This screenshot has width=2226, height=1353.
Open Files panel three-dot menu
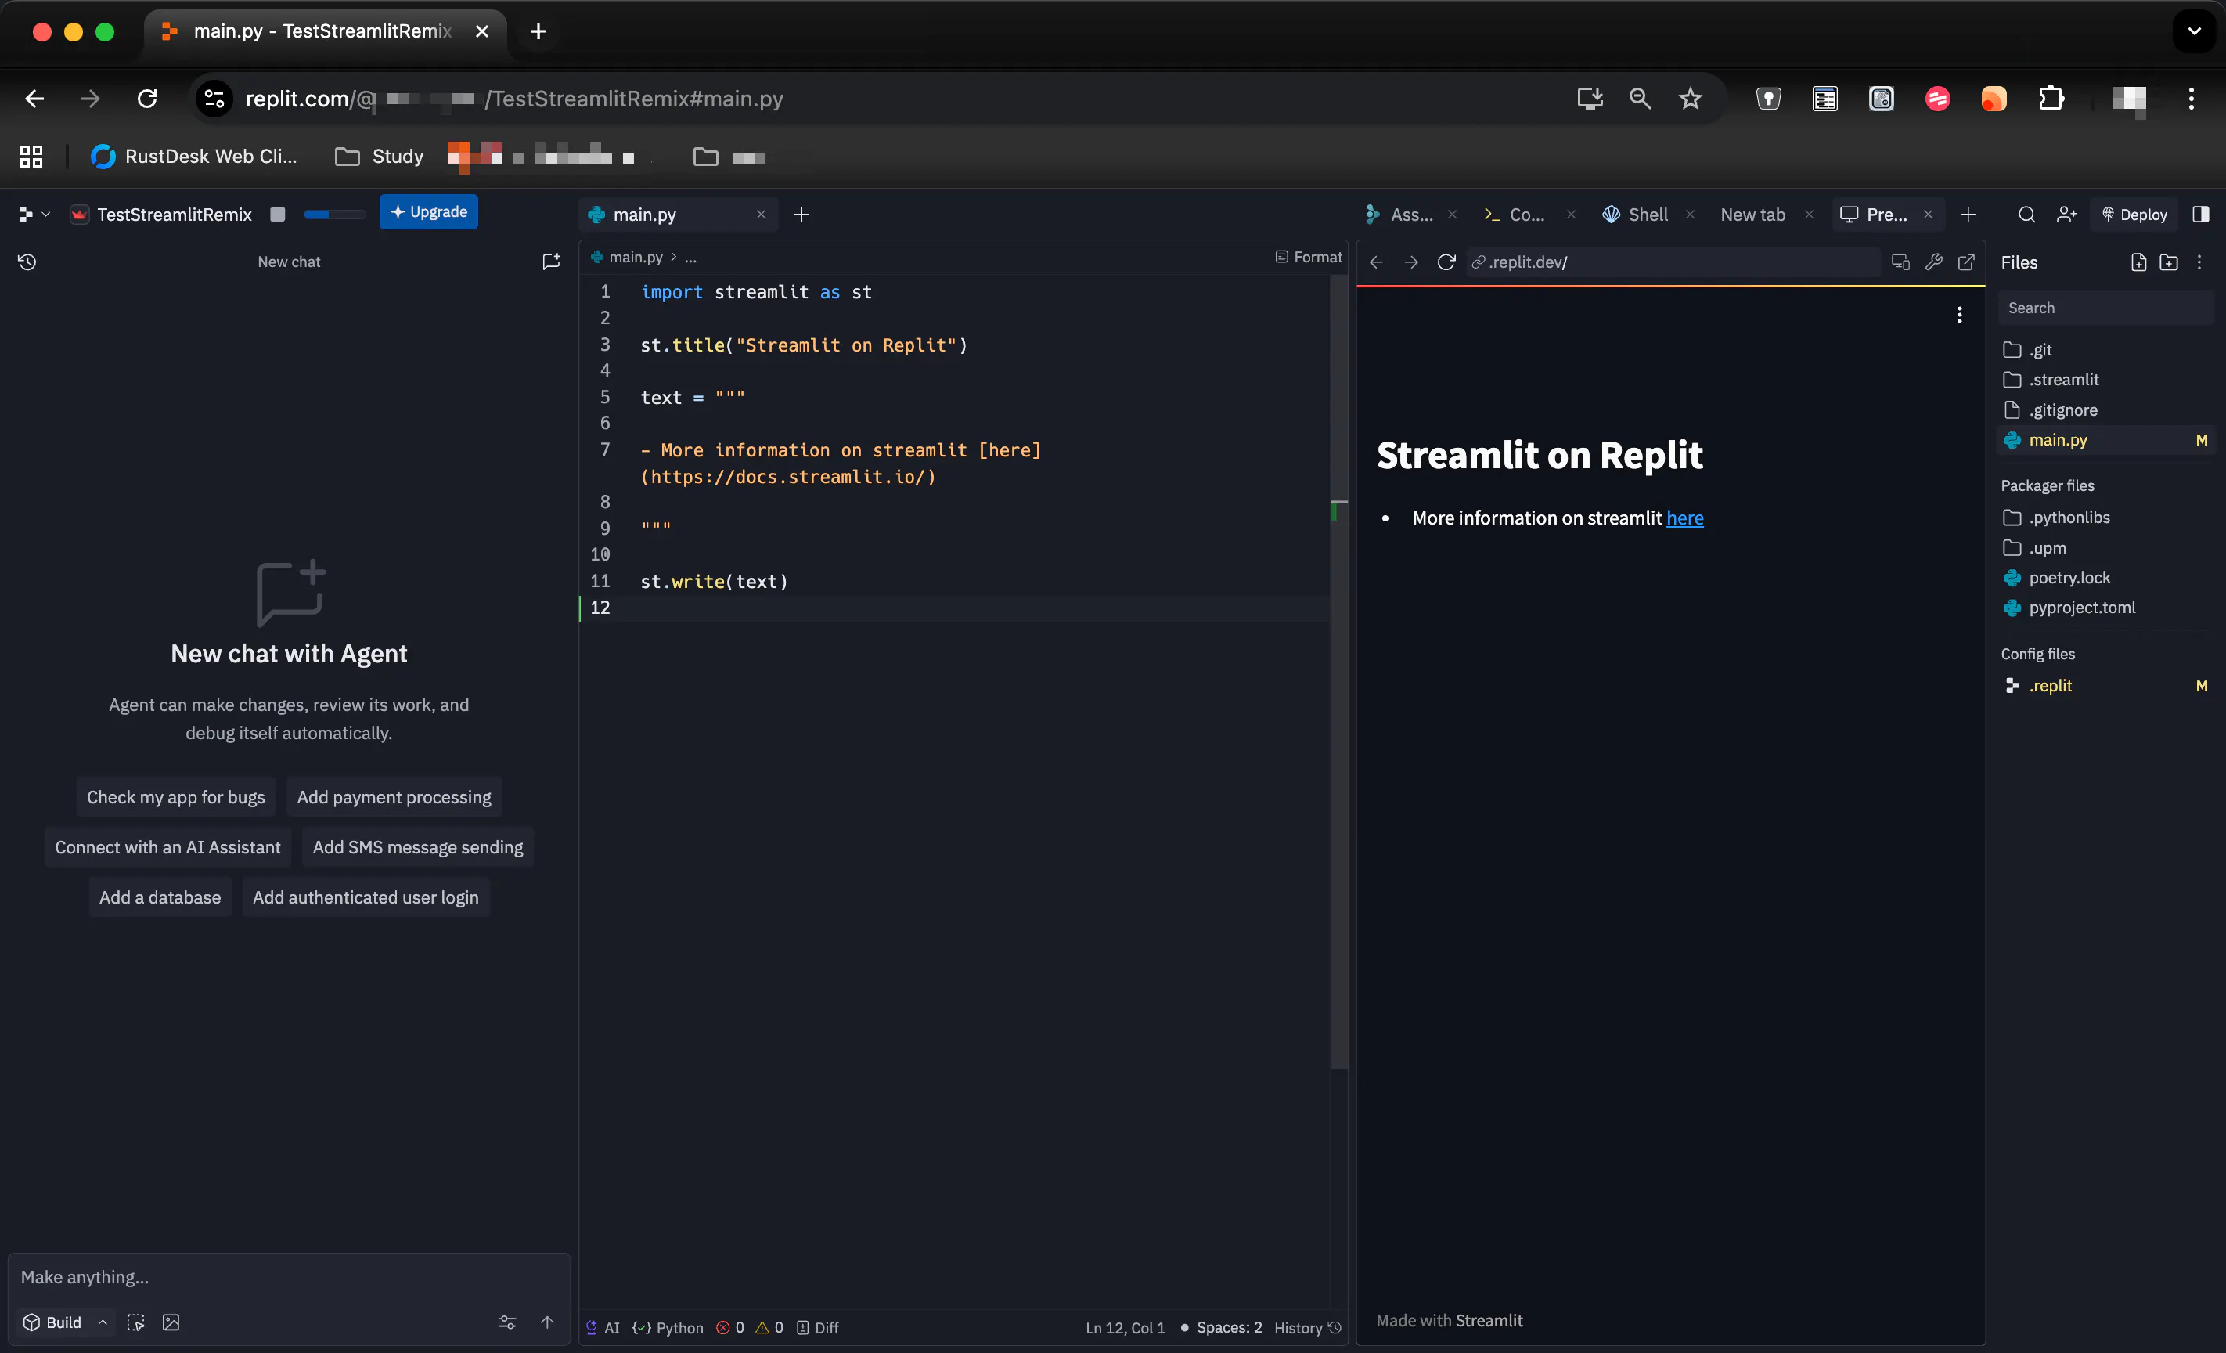click(x=2199, y=262)
